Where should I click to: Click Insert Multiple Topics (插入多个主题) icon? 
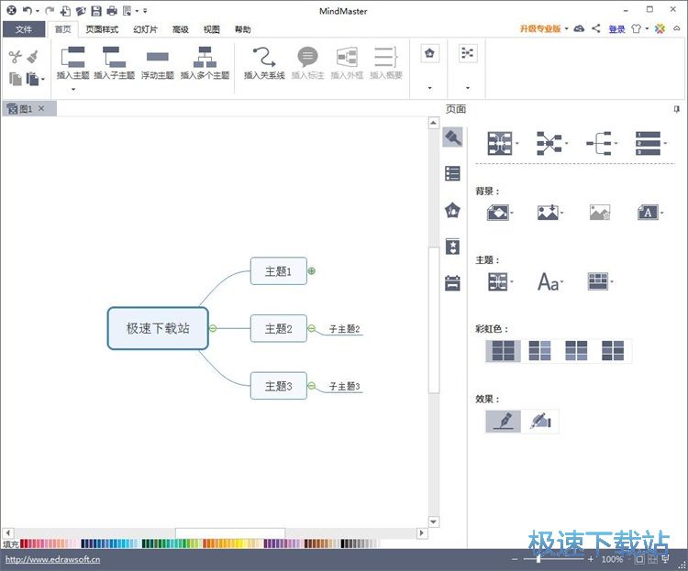tap(205, 57)
